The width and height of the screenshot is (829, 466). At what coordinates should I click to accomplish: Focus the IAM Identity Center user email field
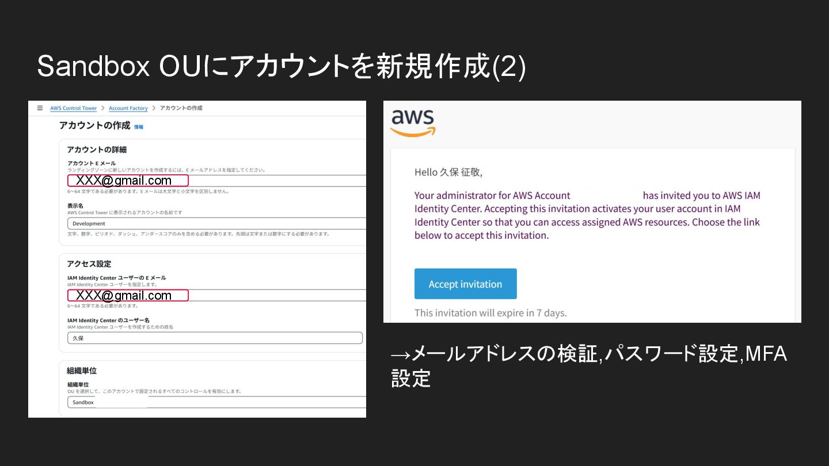[276, 295]
